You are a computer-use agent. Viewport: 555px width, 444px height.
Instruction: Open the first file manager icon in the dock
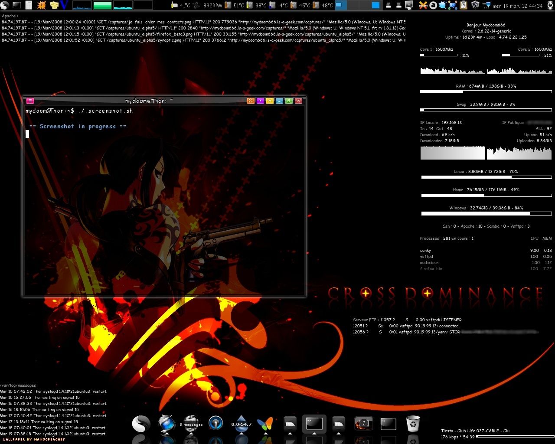290,423
